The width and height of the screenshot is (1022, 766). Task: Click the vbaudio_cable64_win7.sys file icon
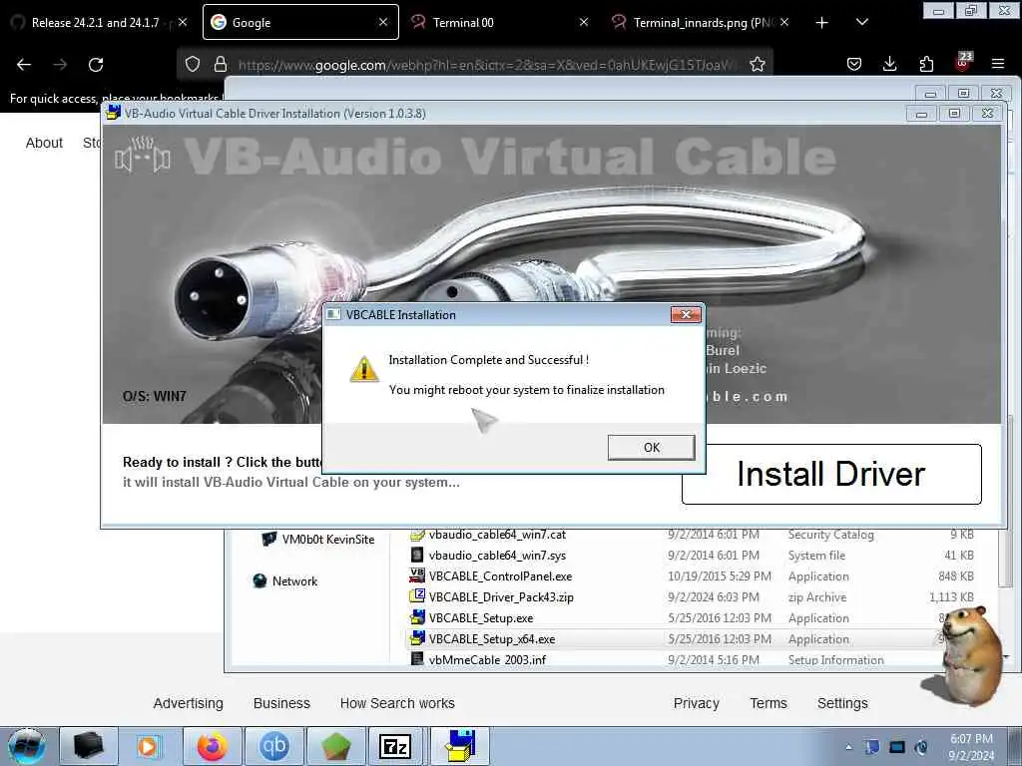[417, 555]
